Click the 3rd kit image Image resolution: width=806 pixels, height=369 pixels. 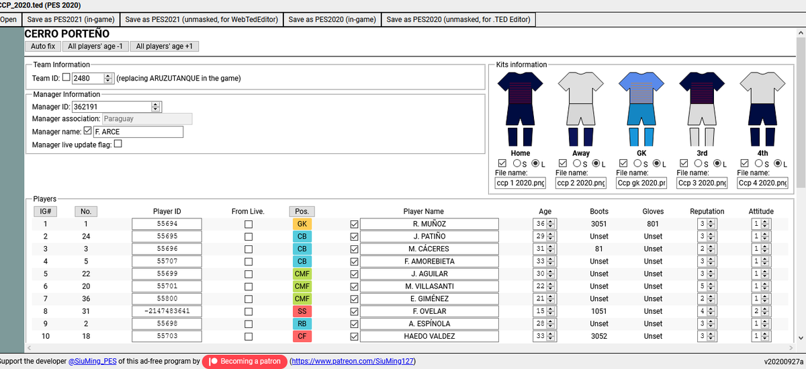(x=702, y=109)
